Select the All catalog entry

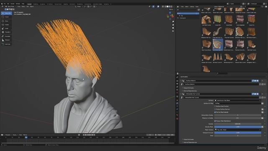click(x=188, y=13)
